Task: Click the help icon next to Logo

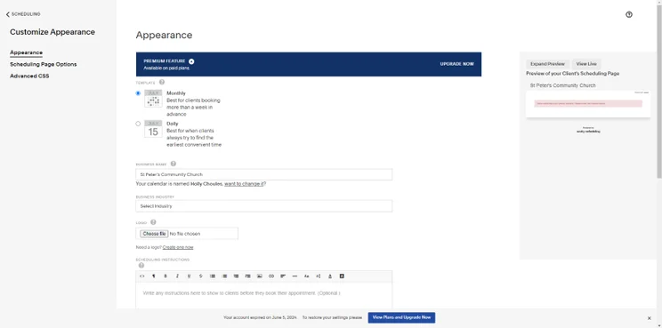Action: [x=153, y=222]
